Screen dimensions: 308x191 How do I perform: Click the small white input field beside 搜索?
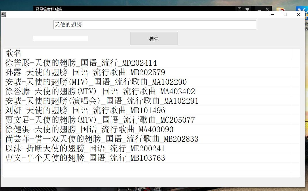tap(60, 38)
